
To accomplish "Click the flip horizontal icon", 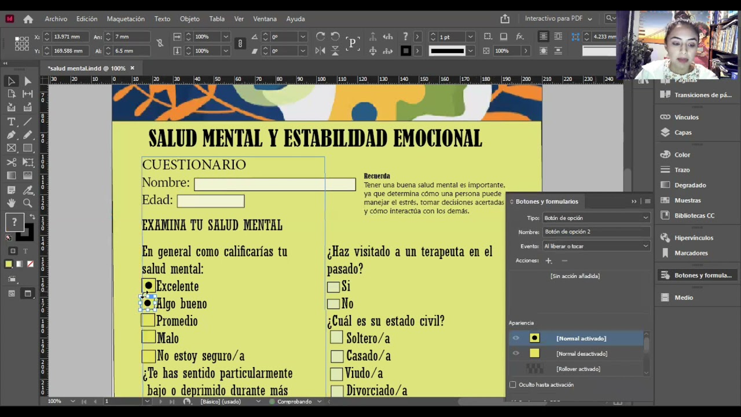I will tap(320, 51).
